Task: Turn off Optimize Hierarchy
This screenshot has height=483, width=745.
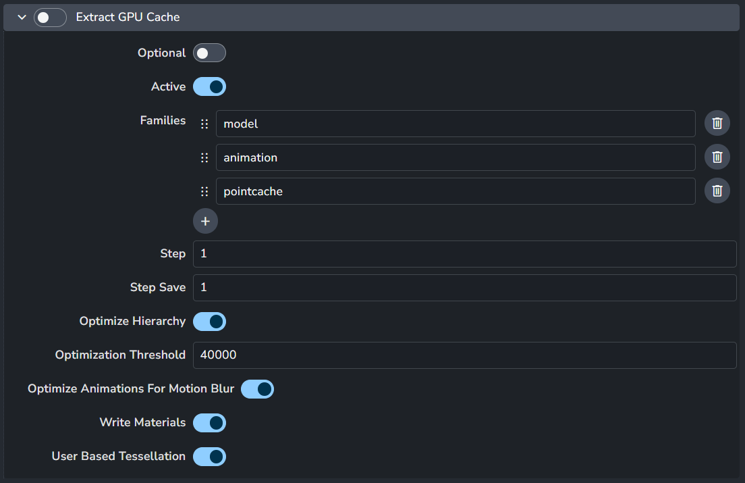Action: coord(209,322)
